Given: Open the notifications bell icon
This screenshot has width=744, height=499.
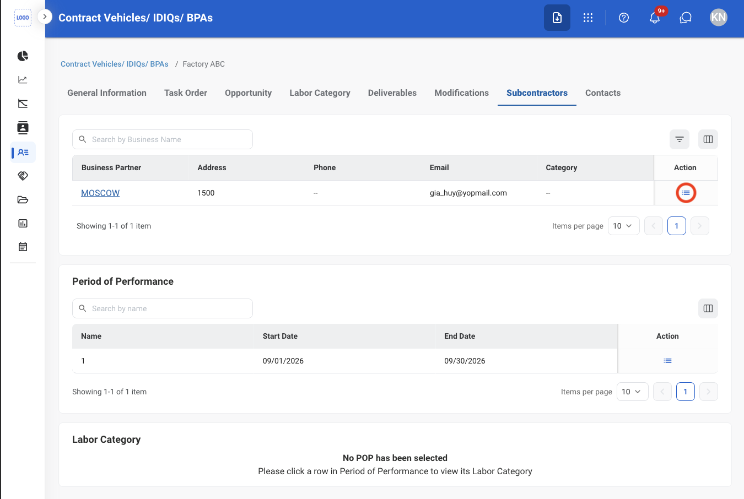Looking at the screenshot, I should (655, 18).
